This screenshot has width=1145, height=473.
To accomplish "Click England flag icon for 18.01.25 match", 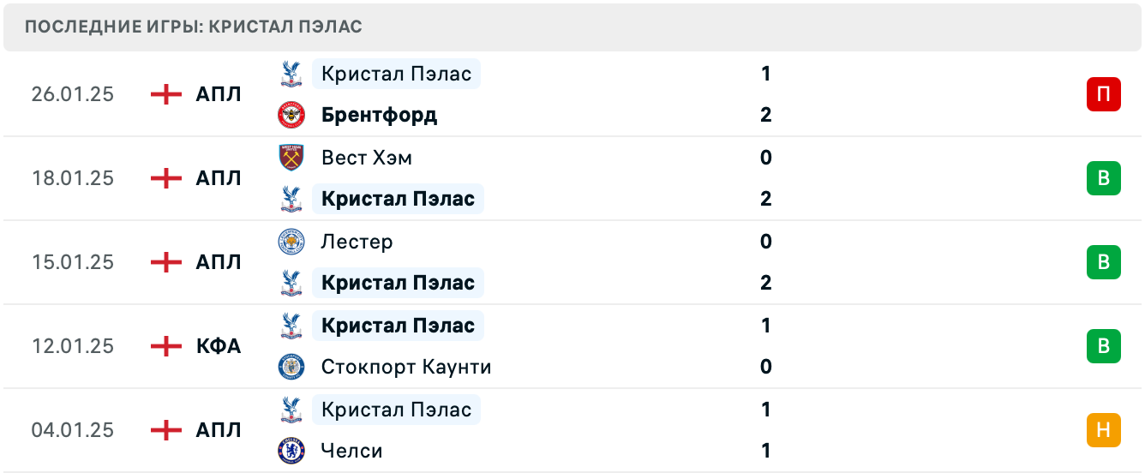I will pos(166,178).
